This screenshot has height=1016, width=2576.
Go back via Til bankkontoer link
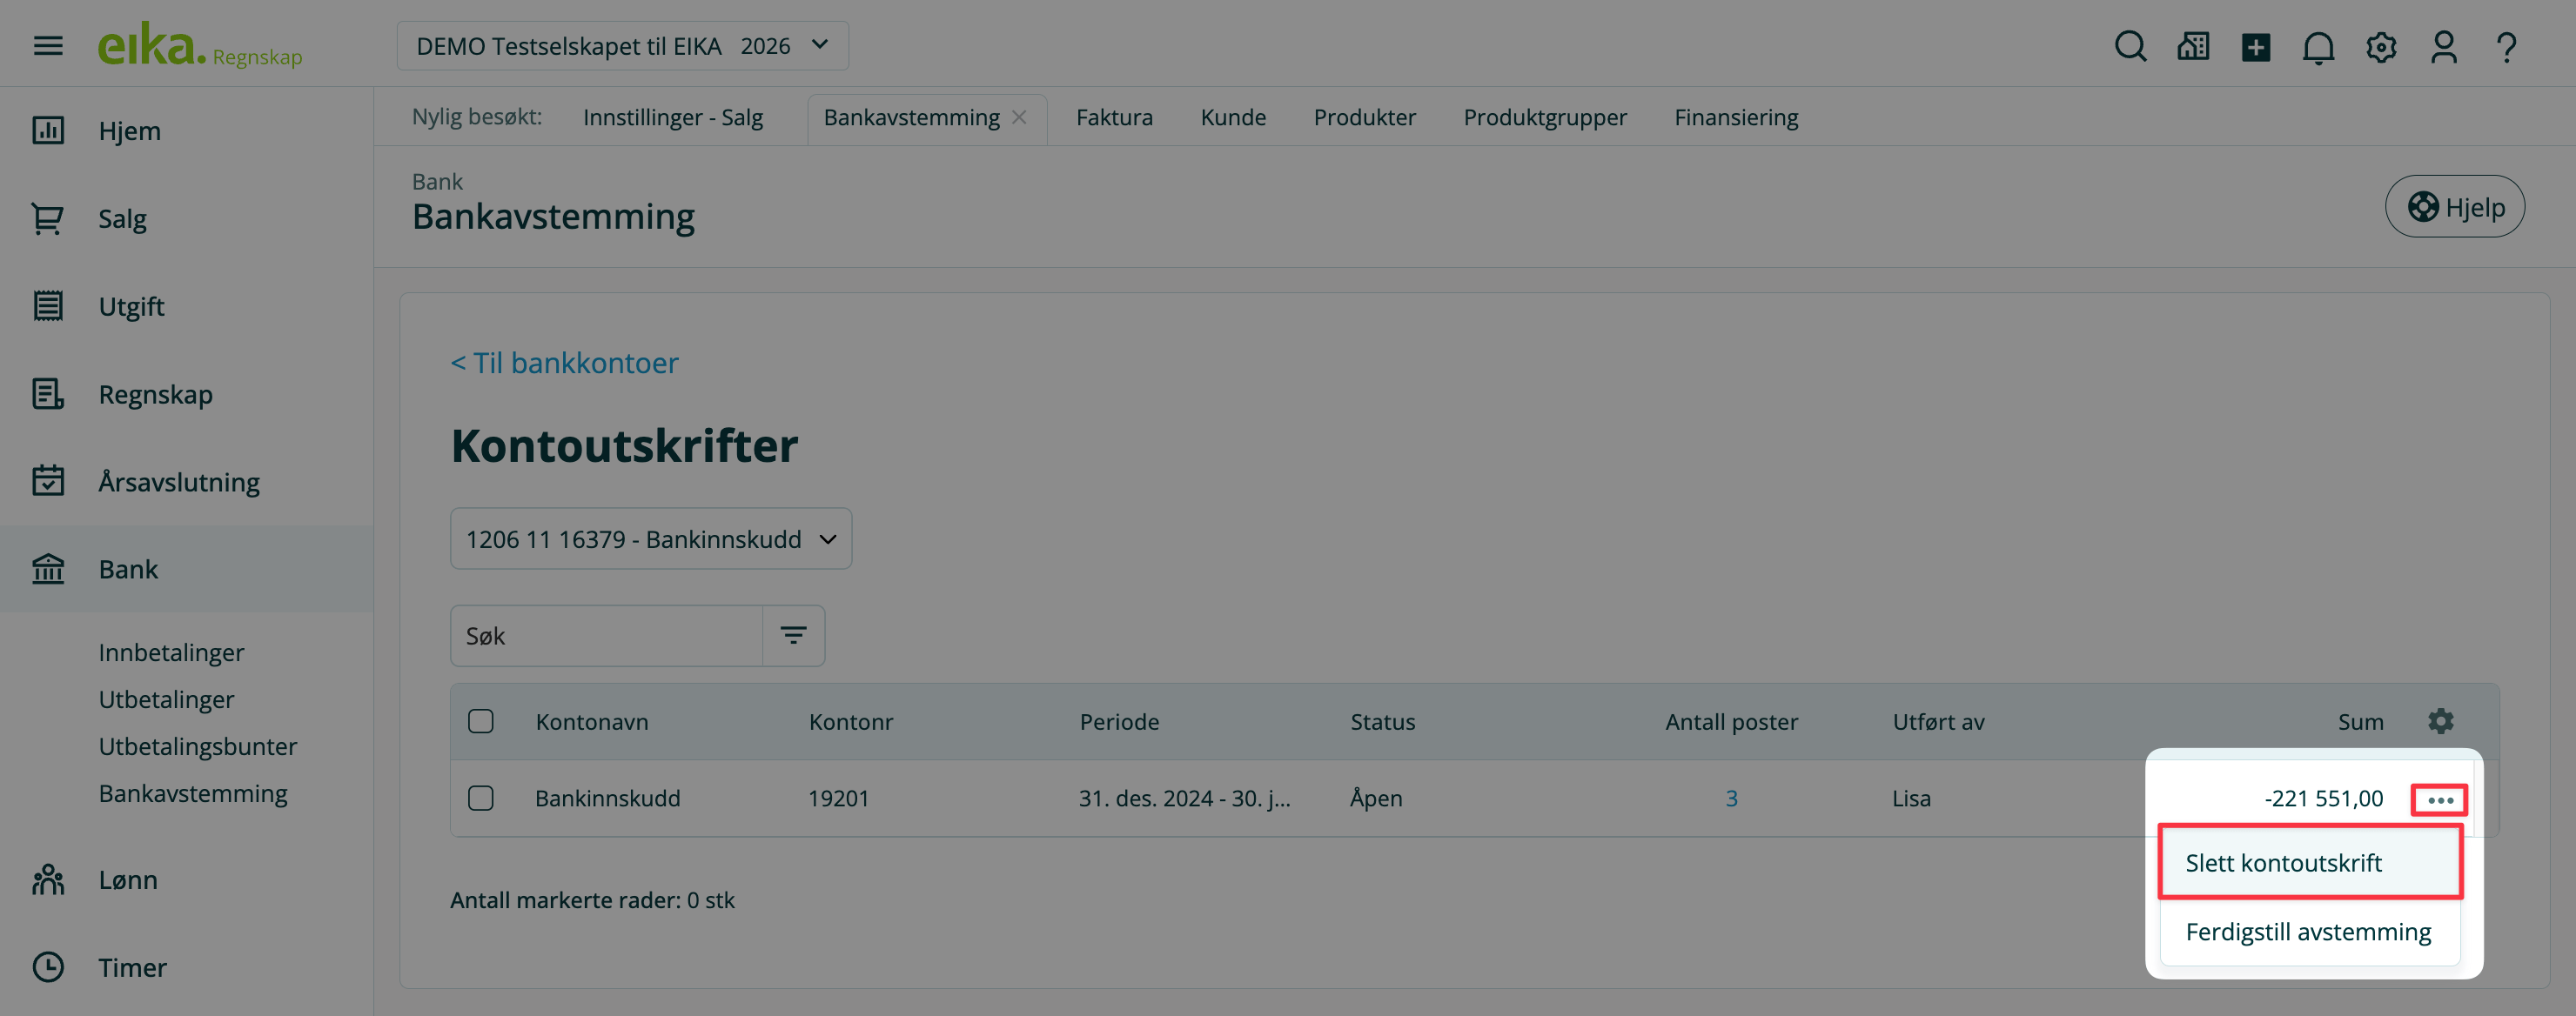tap(564, 363)
